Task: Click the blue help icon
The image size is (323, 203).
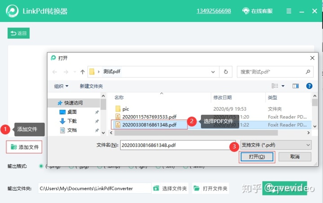Action: pyautogui.click(x=309, y=86)
